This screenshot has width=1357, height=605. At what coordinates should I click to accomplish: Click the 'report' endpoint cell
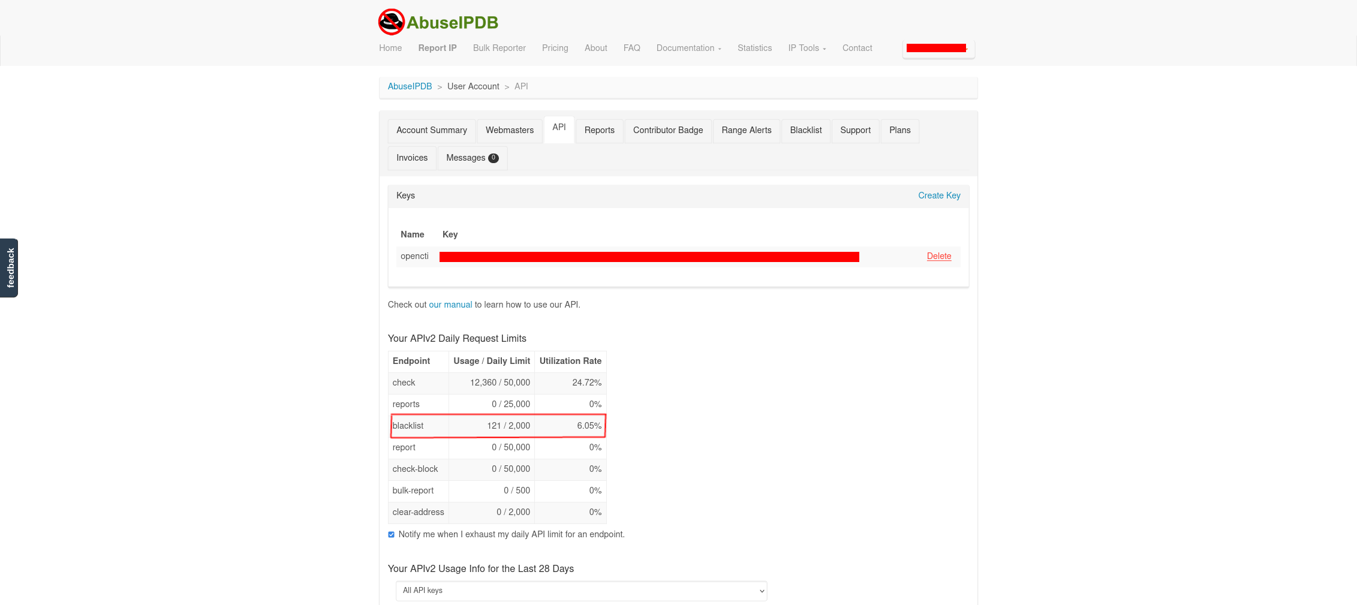[418, 447]
